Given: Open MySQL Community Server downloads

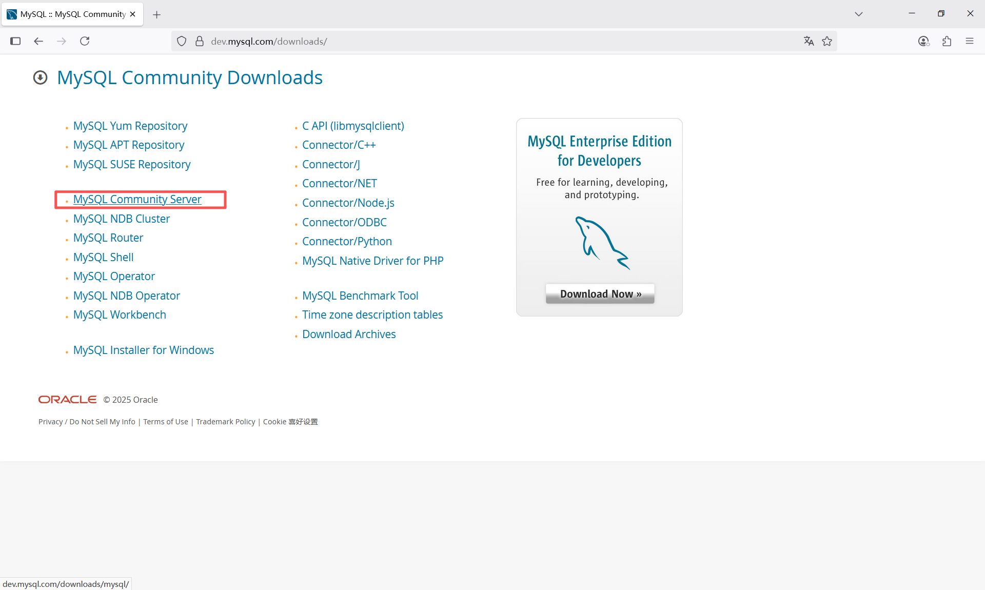Looking at the screenshot, I should (137, 199).
